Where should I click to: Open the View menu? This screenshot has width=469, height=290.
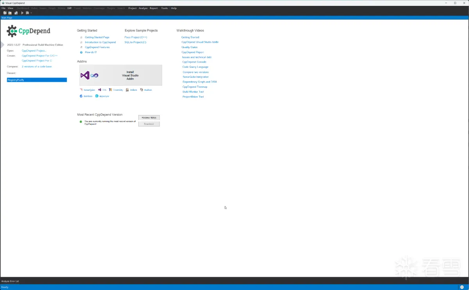point(11,8)
